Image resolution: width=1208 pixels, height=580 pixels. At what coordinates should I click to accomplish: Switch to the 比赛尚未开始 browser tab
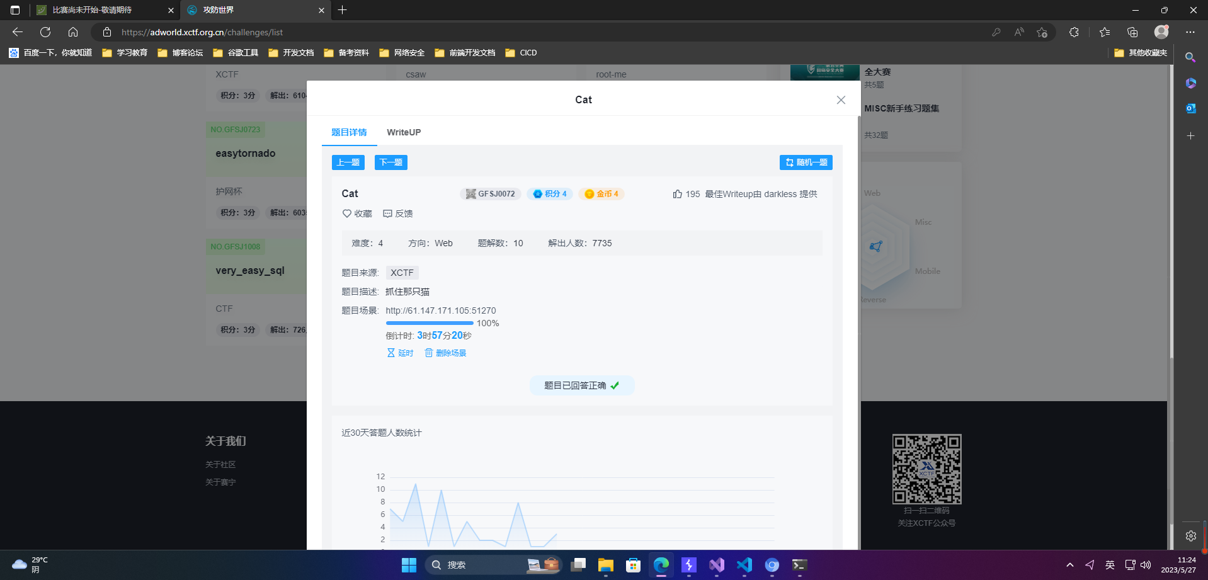pos(105,10)
